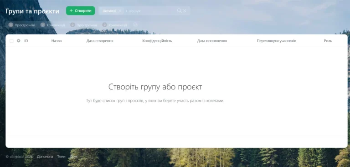Sort by the Назва column header
The height and width of the screenshot is (167, 350).
click(x=57, y=41)
